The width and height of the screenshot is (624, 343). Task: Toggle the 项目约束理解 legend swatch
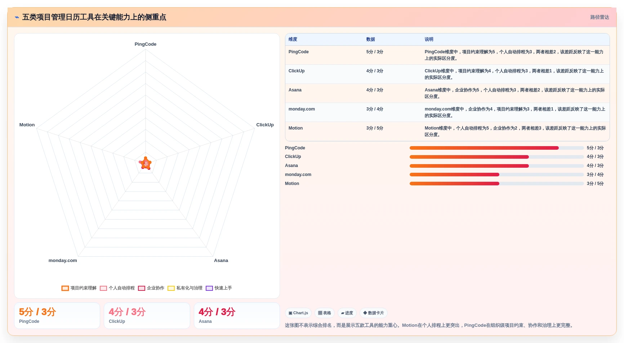tap(65, 288)
